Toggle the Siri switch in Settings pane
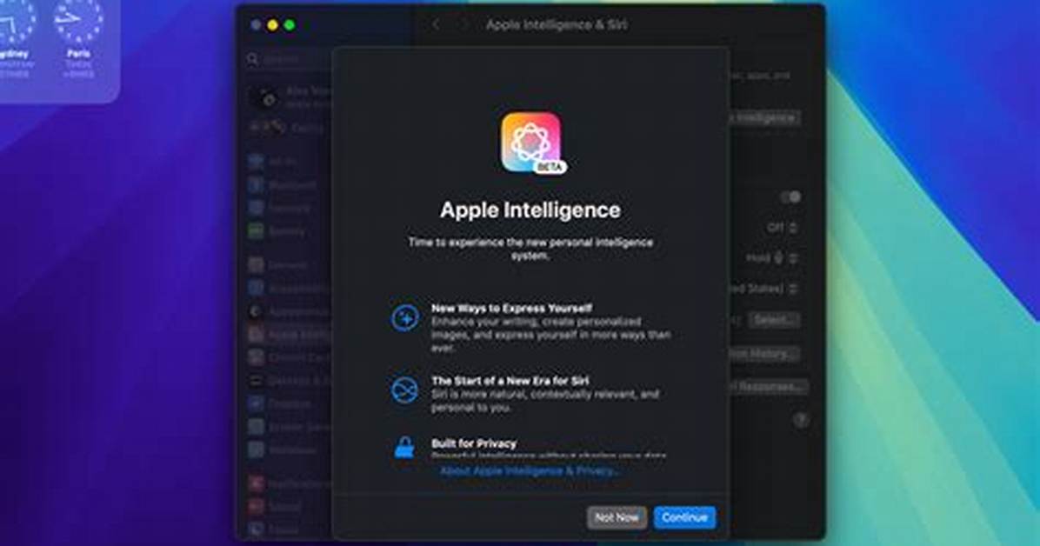This screenshot has width=1040, height=546. pyautogui.click(x=790, y=197)
